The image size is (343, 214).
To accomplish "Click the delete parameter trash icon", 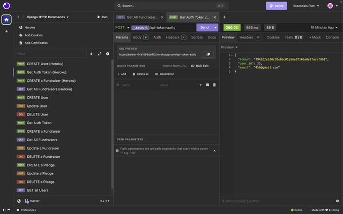I will coord(214,85).
